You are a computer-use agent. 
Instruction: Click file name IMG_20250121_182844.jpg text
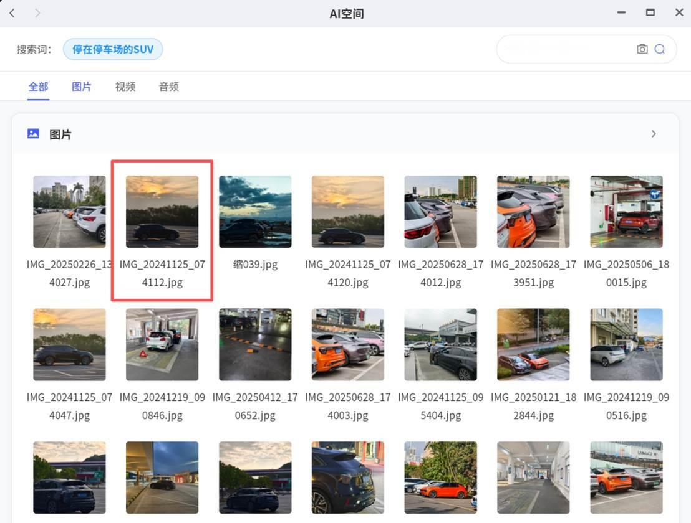(533, 406)
